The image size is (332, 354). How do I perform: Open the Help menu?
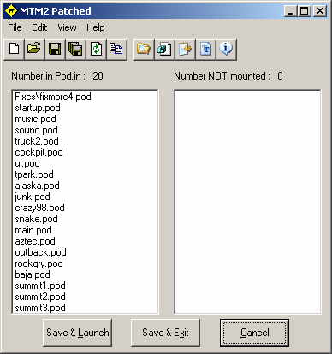click(96, 27)
